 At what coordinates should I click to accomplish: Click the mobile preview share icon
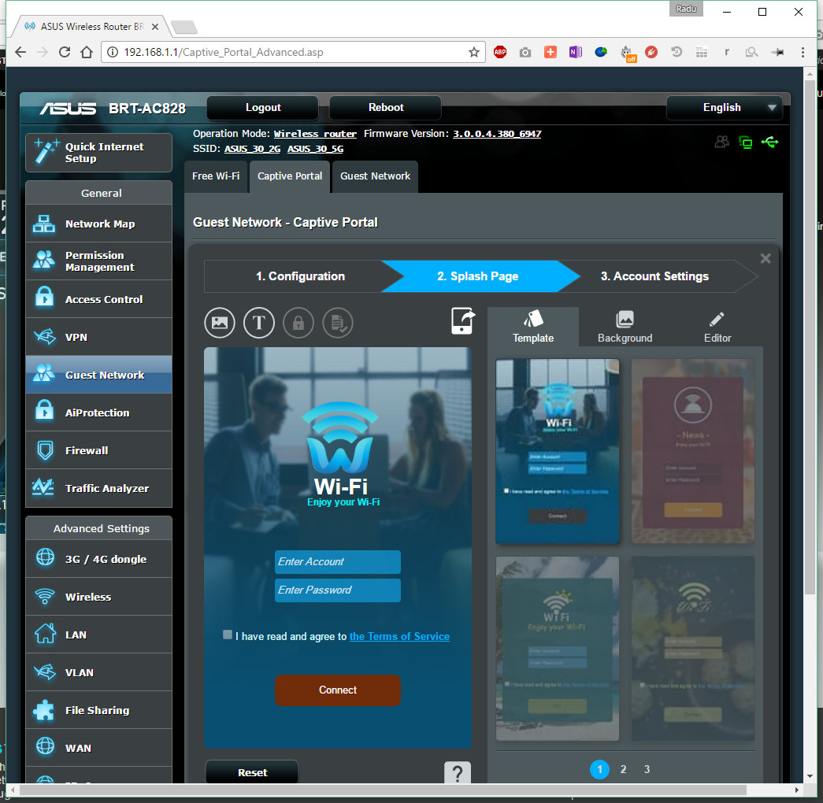tap(463, 321)
